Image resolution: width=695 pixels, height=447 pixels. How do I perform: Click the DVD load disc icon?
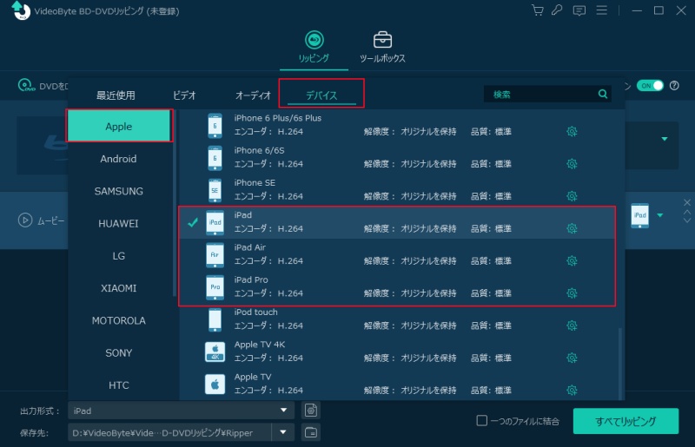[26, 85]
